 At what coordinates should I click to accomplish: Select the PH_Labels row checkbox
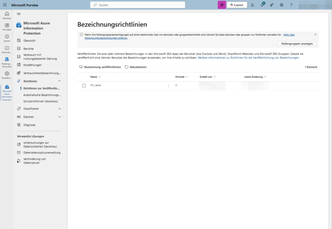(x=84, y=85)
